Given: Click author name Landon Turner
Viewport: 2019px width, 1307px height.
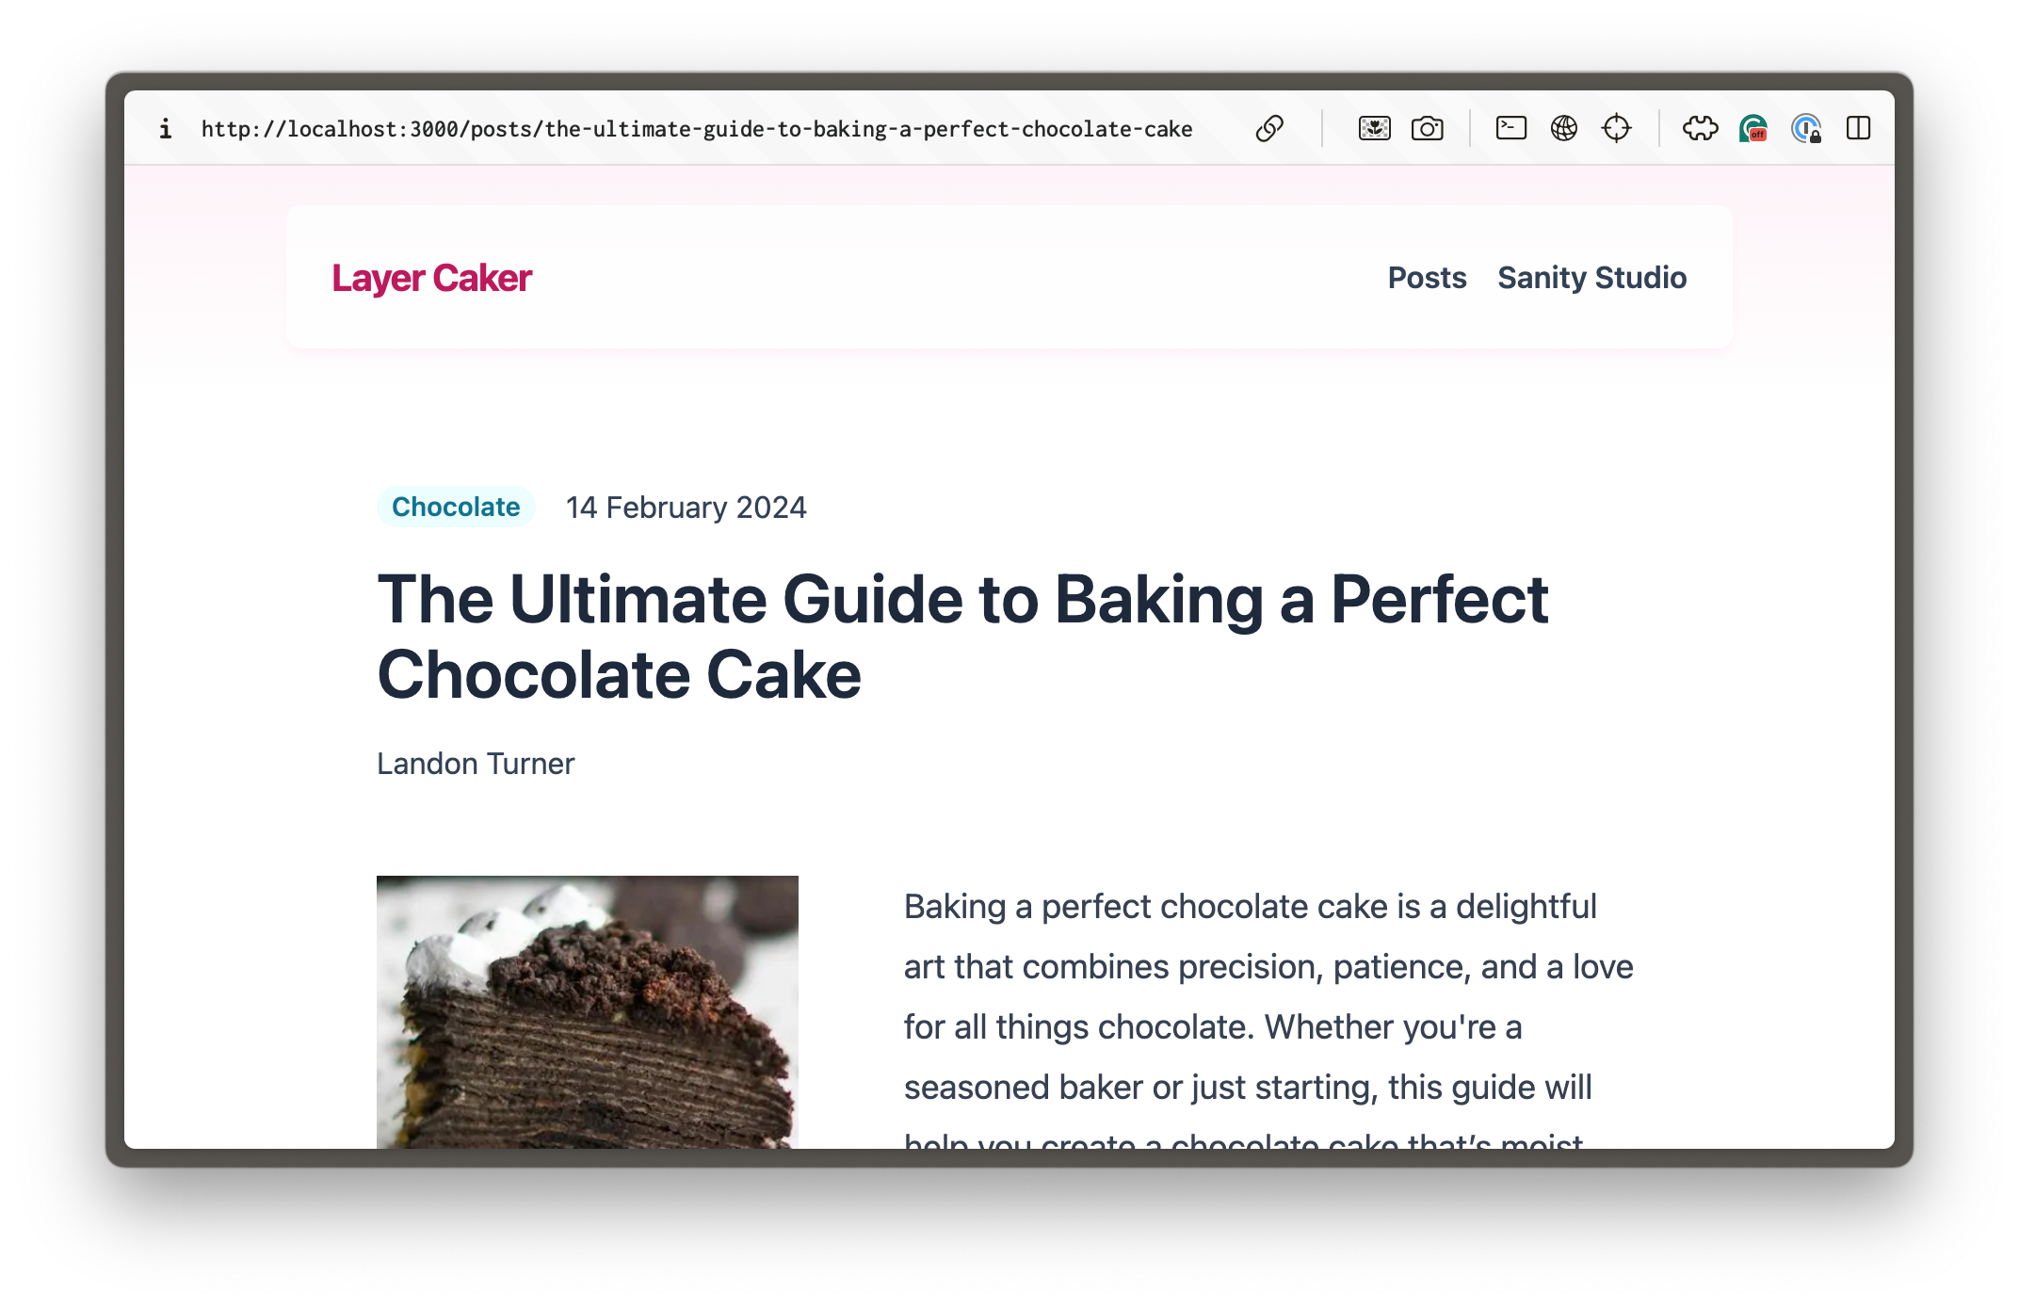Looking at the screenshot, I should click(474, 763).
